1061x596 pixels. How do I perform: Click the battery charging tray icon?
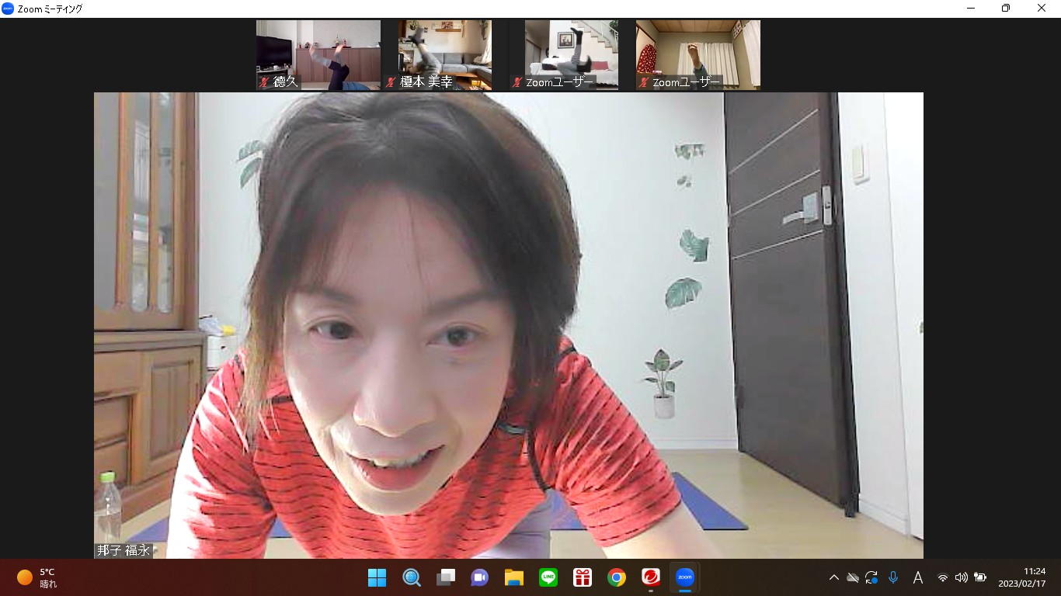click(980, 577)
